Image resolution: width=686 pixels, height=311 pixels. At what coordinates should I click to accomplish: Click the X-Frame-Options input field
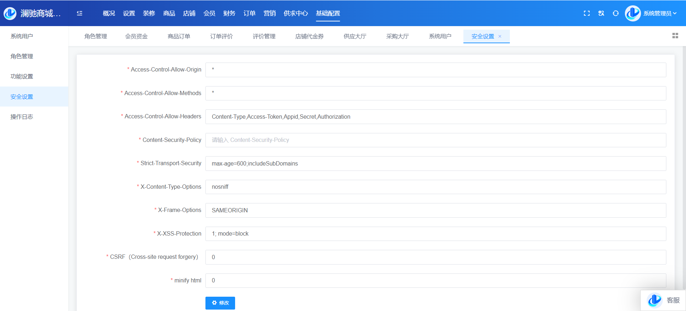pos(436,210)
